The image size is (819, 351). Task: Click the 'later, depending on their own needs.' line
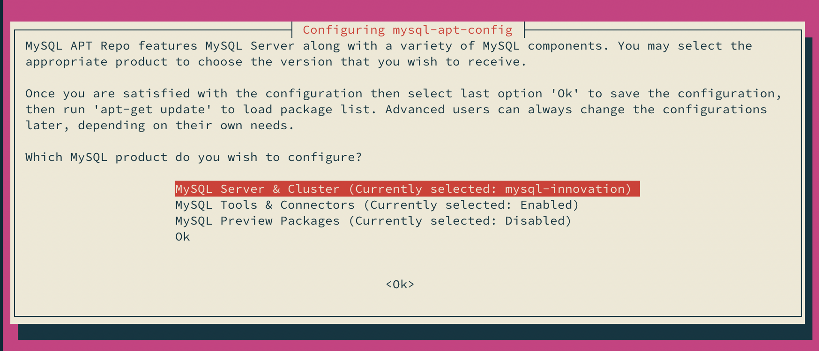point(160,125)
